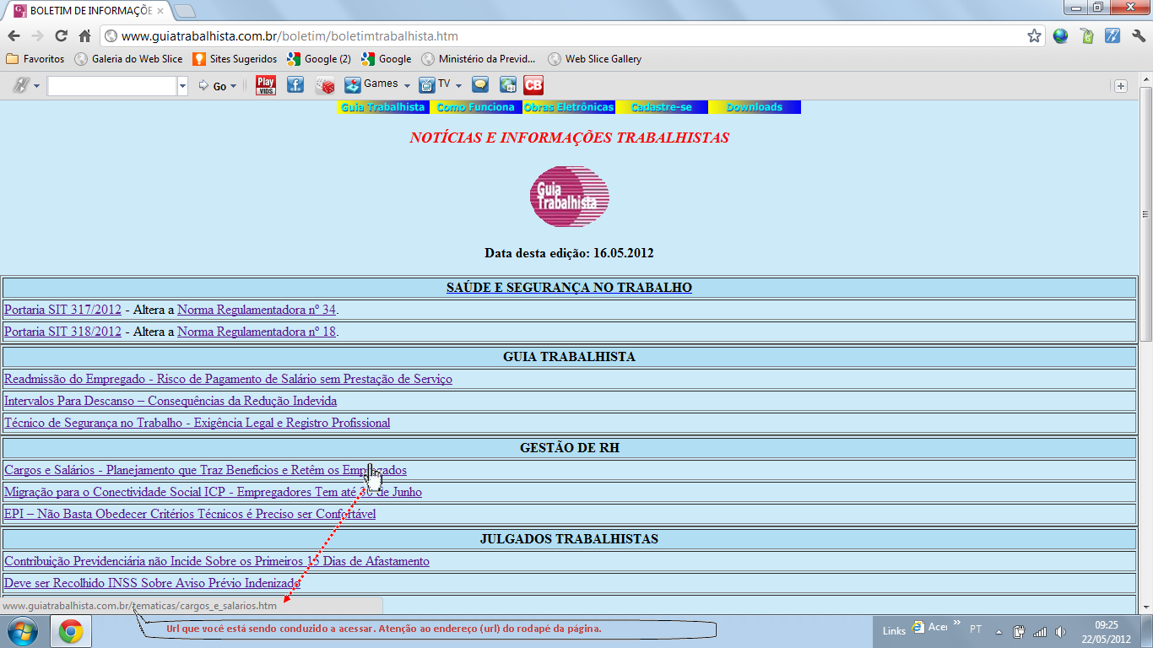The height and width of the screenshot is (648, 1153).
Task: Open the chat bubble toolbar icon
Action: point(479,85)
